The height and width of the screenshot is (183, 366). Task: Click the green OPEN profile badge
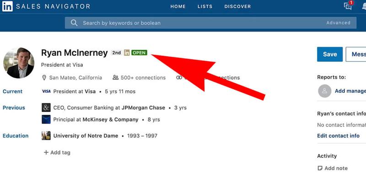tap(139, 53)
